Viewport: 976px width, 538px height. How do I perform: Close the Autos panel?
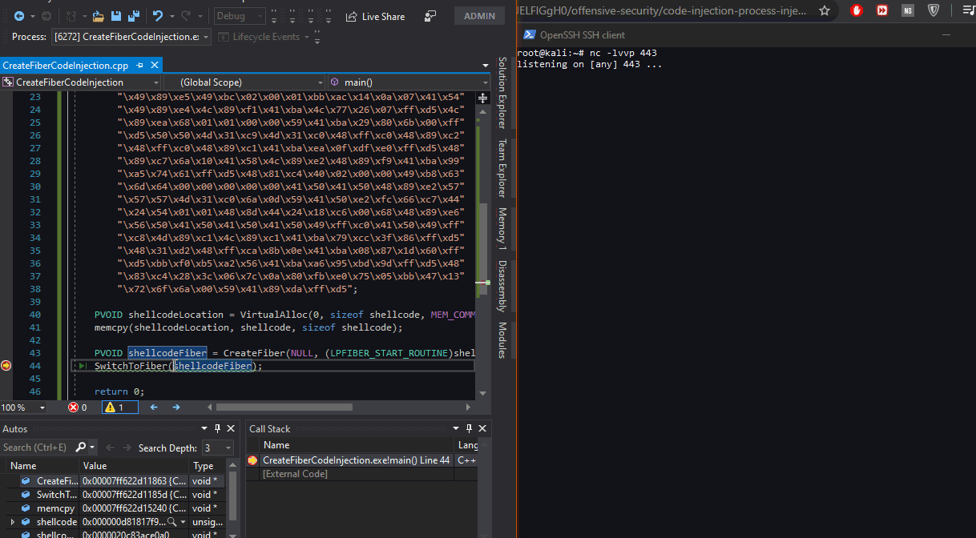click(x=231, y=429)
